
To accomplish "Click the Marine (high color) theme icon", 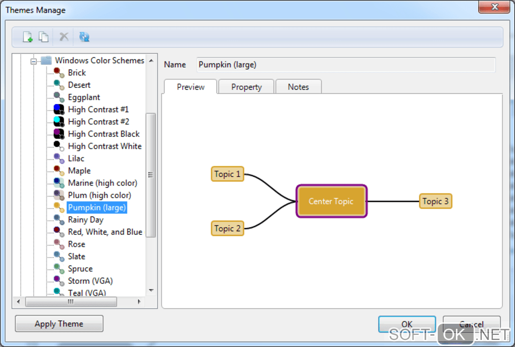I will 59,183.
